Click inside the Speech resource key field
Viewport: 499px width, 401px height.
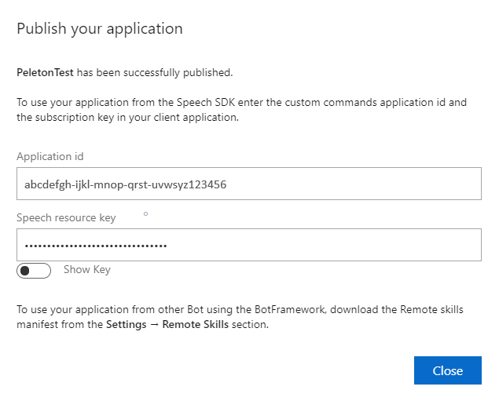click(248, 245)
